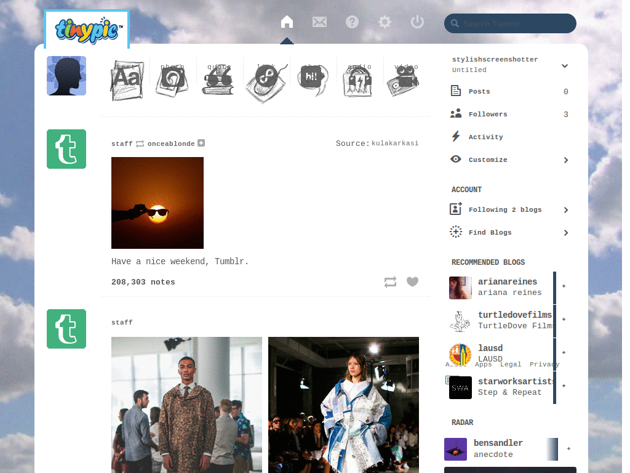The width and height of the screenshot is (630, 473).
Task: Create a new Audio post
Action: (358, 81)
